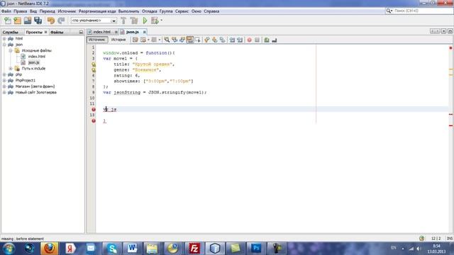Screen dimensions: 454x255
Task: Expand the Путь к include node
Action: 11,69
